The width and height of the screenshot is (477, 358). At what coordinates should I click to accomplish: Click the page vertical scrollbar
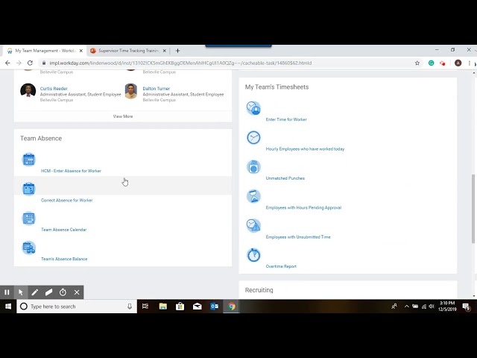click(x=474, y=209)
